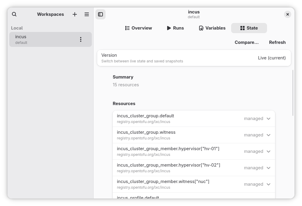
Task: Switch to the Runs tab
Action: (x=175, y=28)
